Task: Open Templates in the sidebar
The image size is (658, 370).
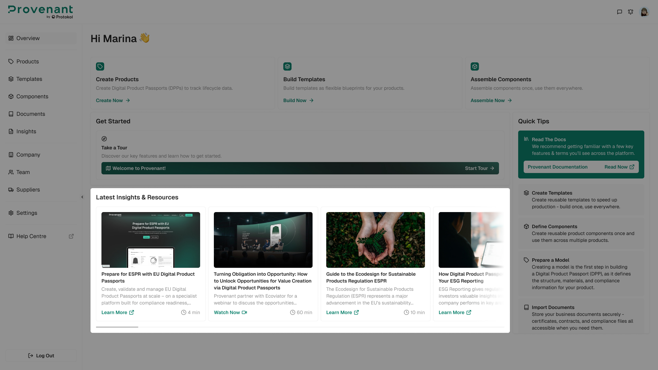Action: pos(41,79)
